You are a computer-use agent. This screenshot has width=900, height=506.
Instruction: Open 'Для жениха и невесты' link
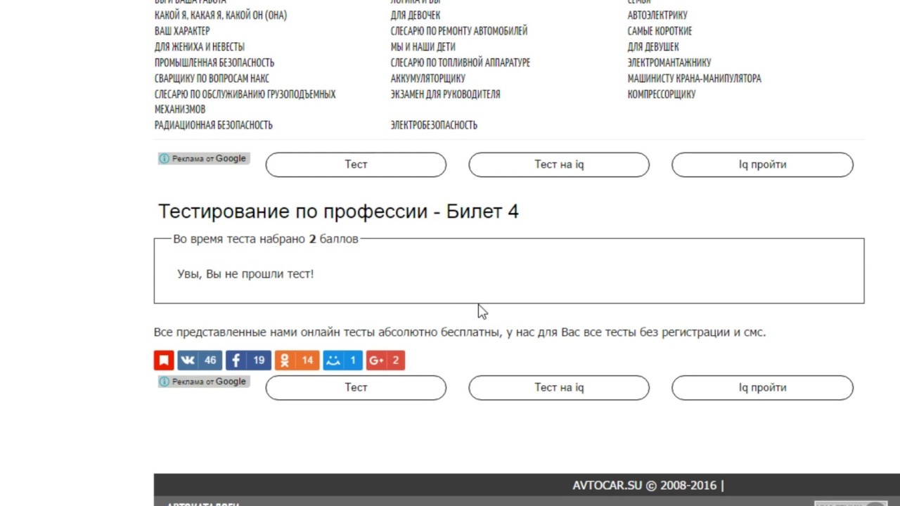coord(200,47)
